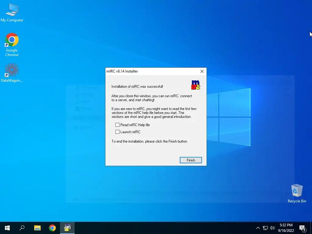Open the taskbar clock showing 5:32 PM

pyautogui.click(x=286, y=228)
